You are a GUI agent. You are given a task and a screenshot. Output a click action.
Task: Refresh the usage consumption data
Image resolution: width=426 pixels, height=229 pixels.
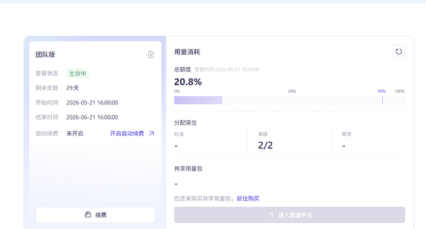pos(399,52)
